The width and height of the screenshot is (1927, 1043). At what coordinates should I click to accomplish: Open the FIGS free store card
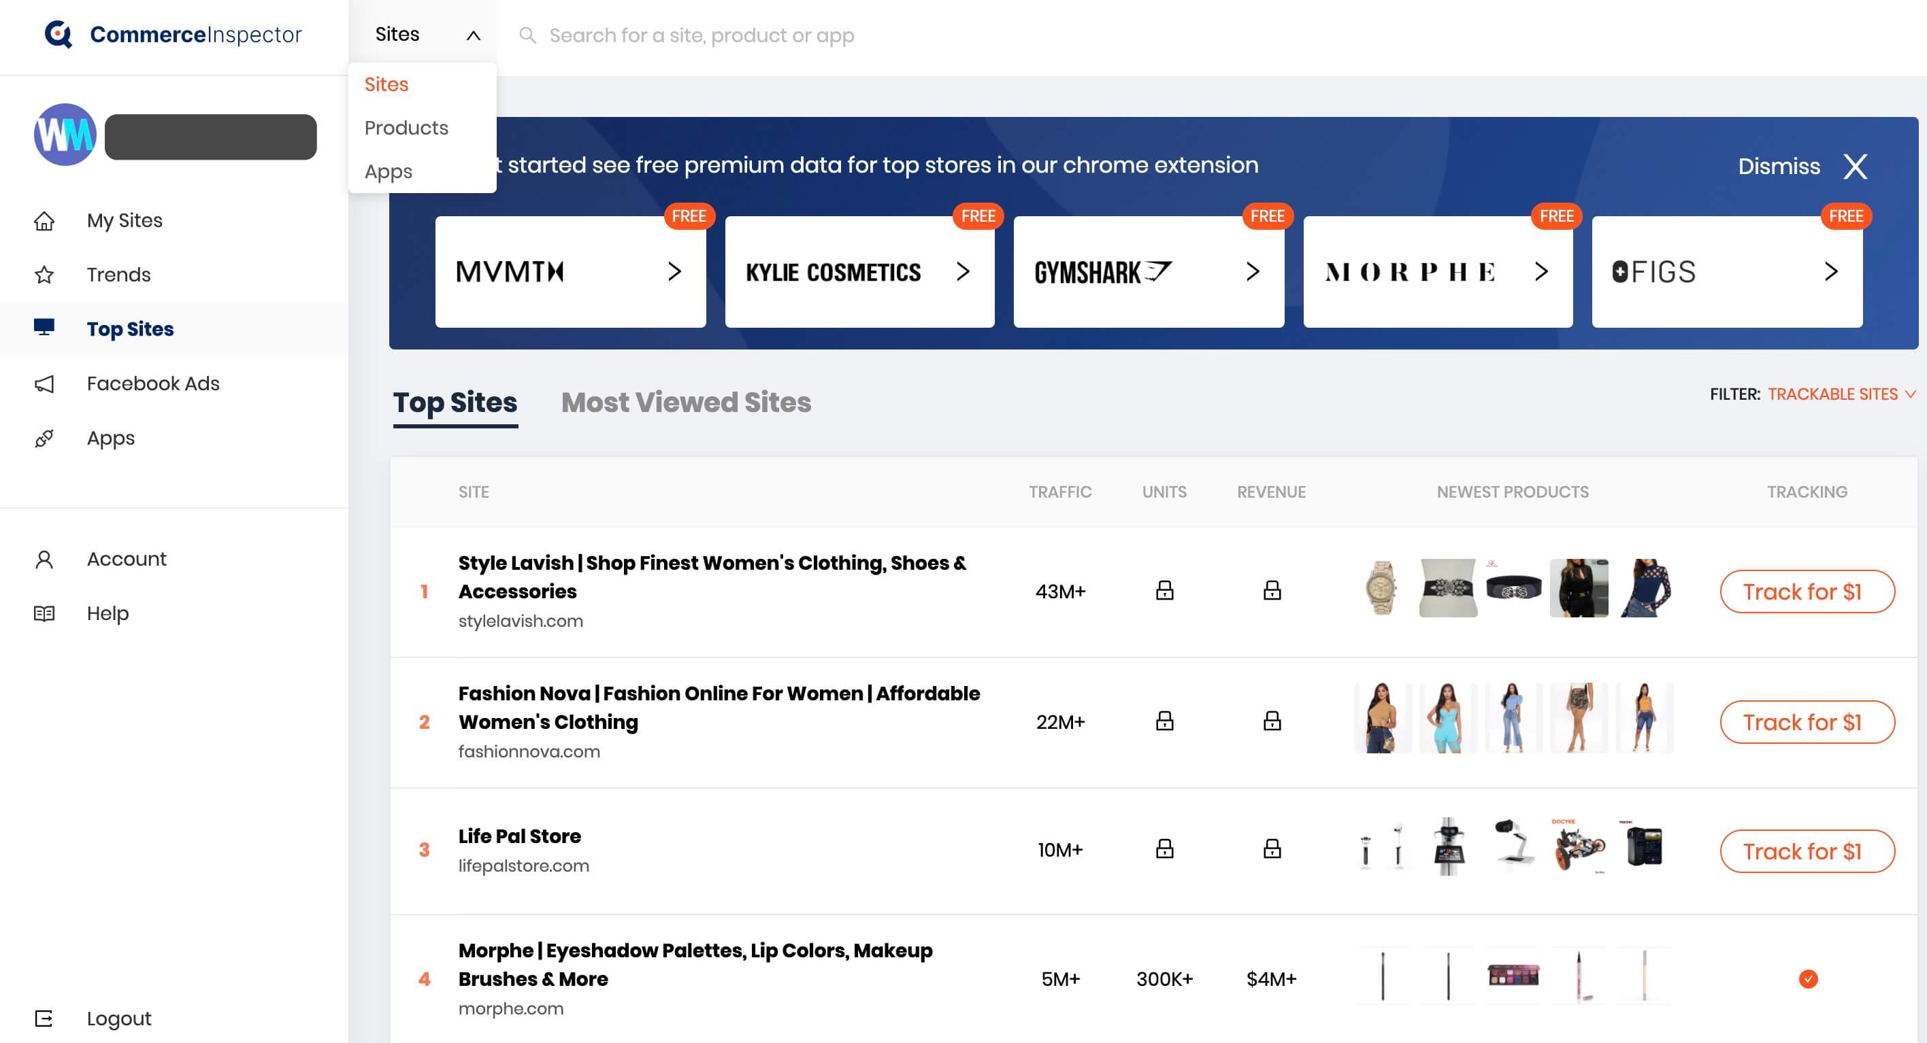pyautogui.click(x=1726, y=271)
